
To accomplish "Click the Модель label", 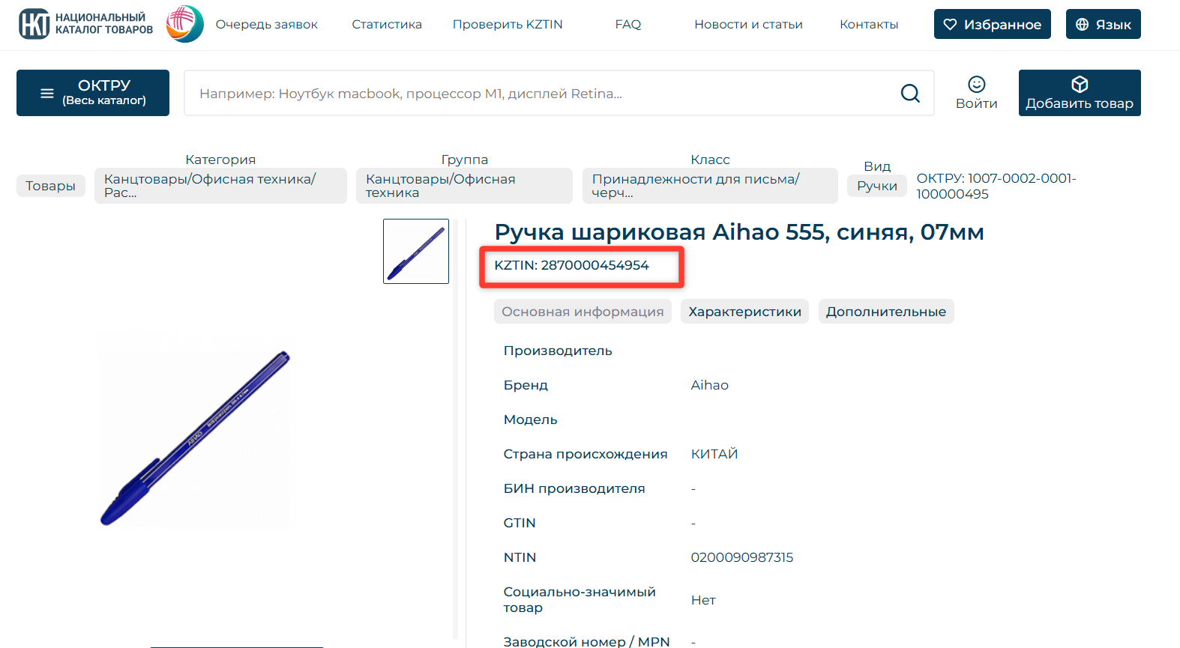I will coord(531,420).
